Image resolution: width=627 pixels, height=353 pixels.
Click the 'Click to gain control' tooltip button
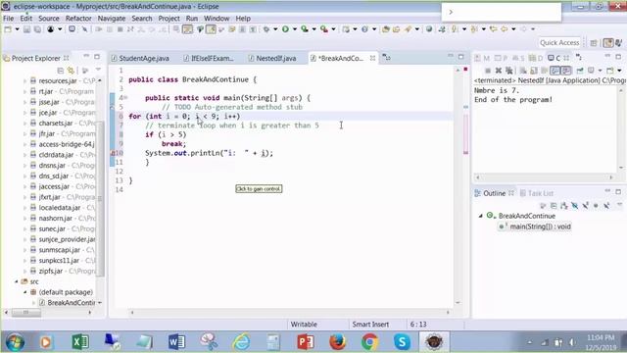(259, 189)
